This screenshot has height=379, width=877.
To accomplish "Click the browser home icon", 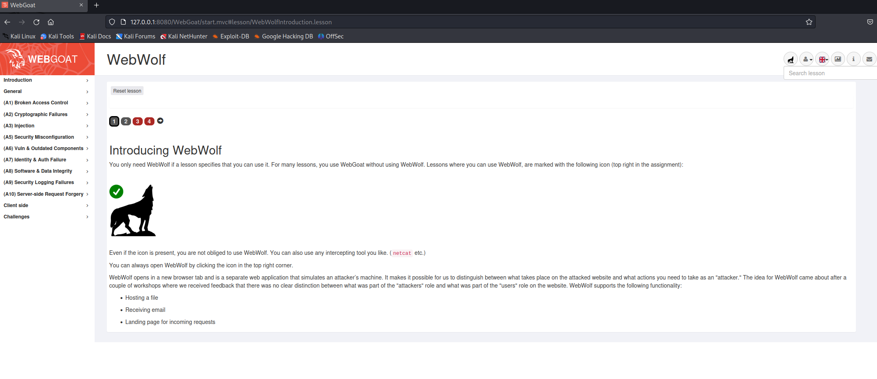I will 51,22.
